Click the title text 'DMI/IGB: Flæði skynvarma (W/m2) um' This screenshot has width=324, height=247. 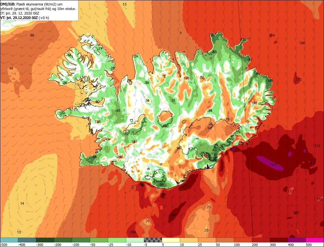31,4
